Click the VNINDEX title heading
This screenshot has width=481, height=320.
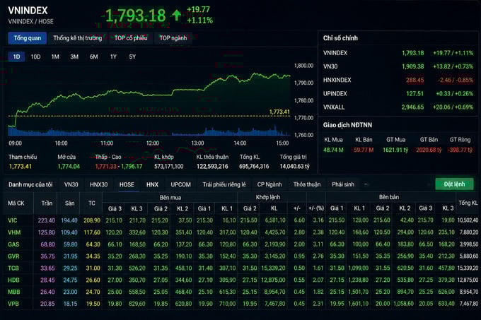tap(28, 11)
